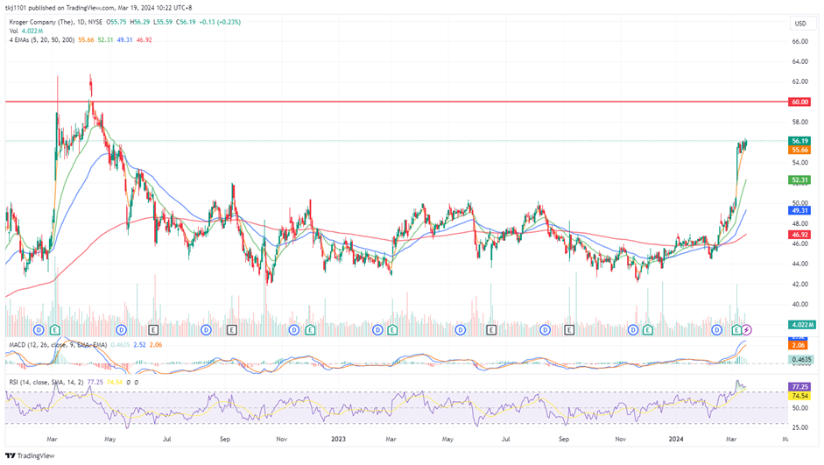Click the tkj1101 published on TradingView.com header

(x=98, y=8)
